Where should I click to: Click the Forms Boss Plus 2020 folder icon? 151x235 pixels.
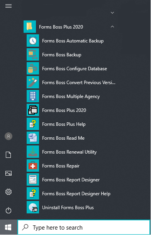click(30, 27)
